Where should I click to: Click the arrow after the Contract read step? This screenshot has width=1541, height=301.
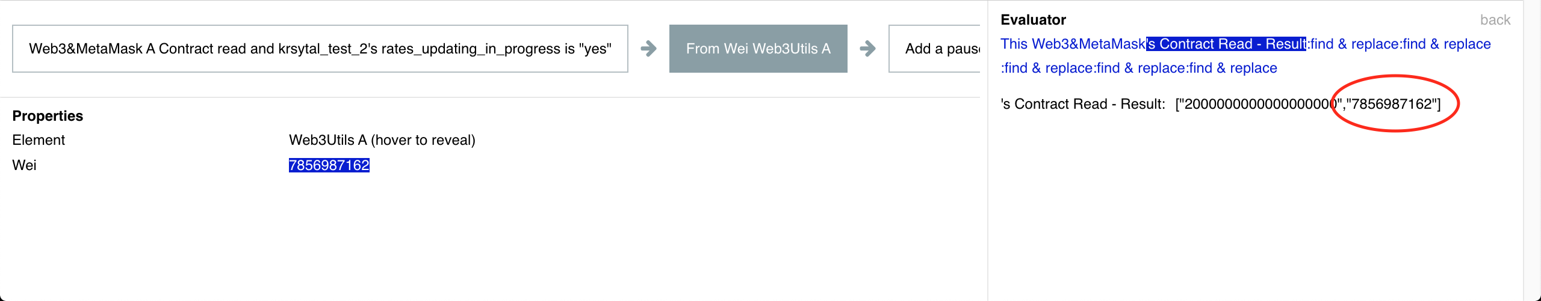point(648,49)
